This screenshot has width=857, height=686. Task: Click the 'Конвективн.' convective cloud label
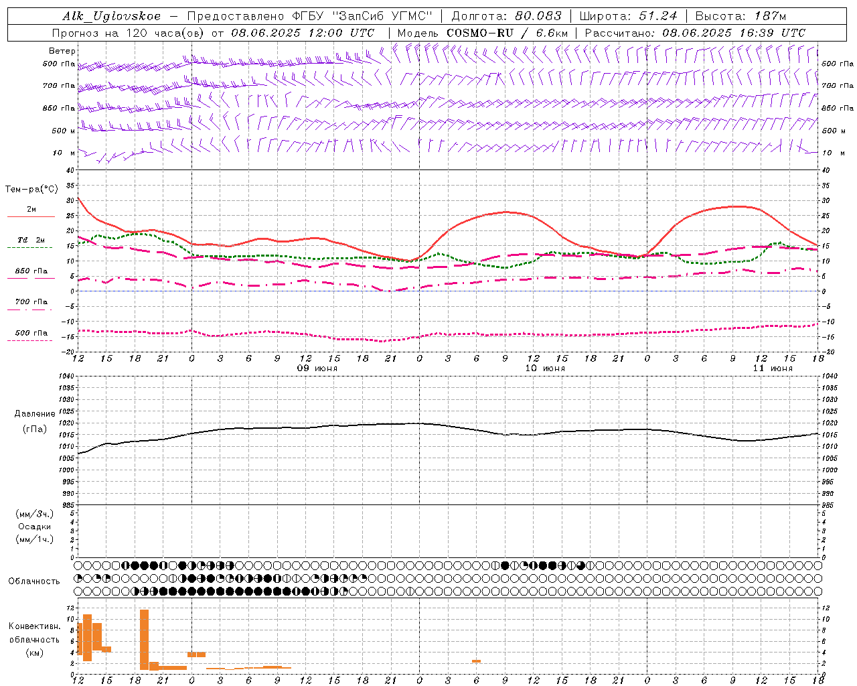[x=35, y=626]
